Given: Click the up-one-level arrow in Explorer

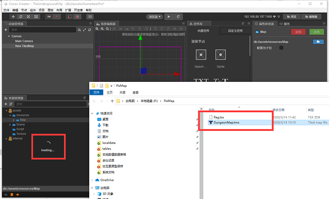Looking at the screenshot, I should click(x=112, y=101).
